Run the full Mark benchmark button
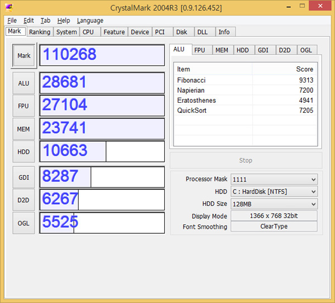 23,55
